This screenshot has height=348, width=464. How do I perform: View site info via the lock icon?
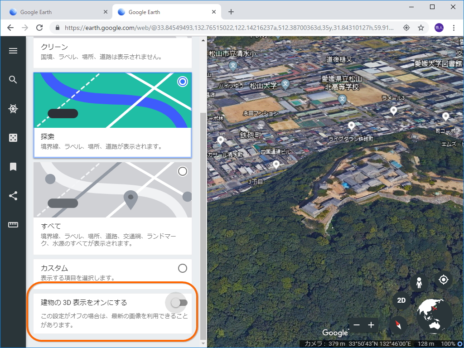coord(58,28)
